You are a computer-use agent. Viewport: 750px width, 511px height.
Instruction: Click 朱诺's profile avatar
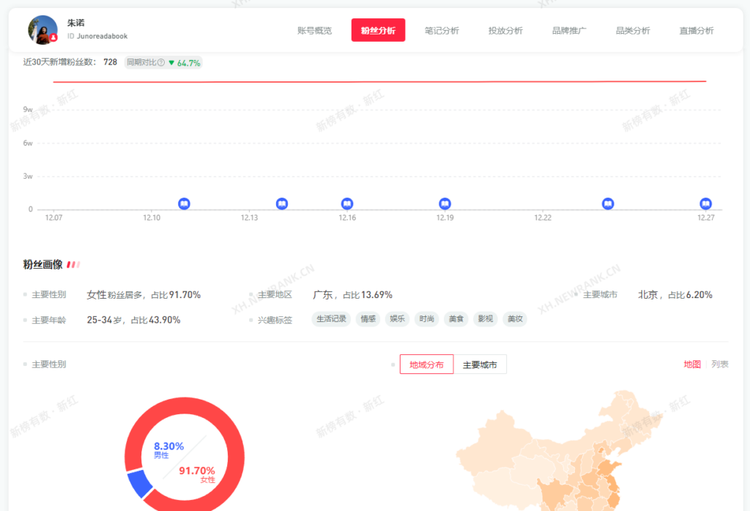tap(42, 29)
